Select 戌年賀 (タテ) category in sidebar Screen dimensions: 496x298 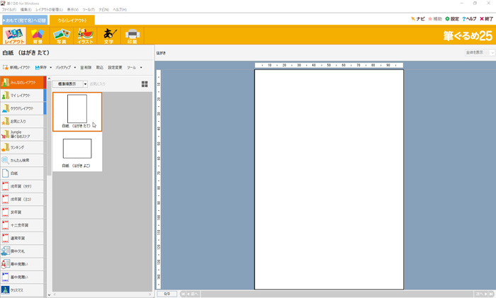[x=21, y=186]
